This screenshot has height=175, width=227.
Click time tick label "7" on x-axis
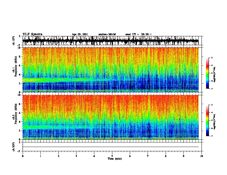coord(148,156)
